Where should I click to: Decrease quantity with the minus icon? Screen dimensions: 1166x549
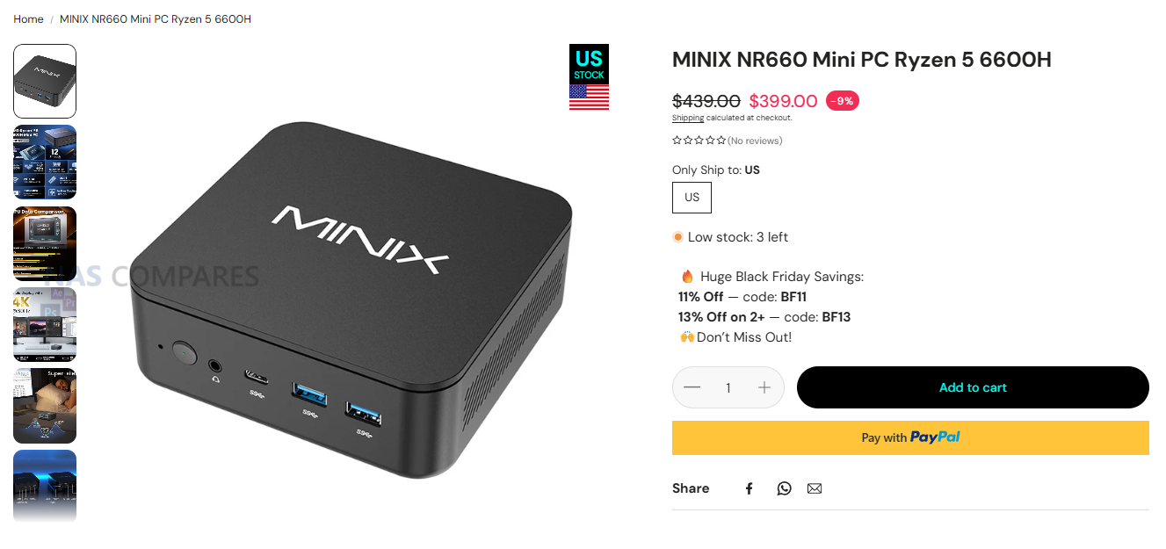692,387
